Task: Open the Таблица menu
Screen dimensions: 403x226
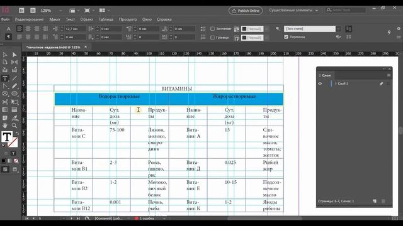Action: 106,19
